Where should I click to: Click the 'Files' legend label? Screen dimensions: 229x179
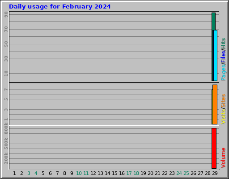[x=223, y=57]
